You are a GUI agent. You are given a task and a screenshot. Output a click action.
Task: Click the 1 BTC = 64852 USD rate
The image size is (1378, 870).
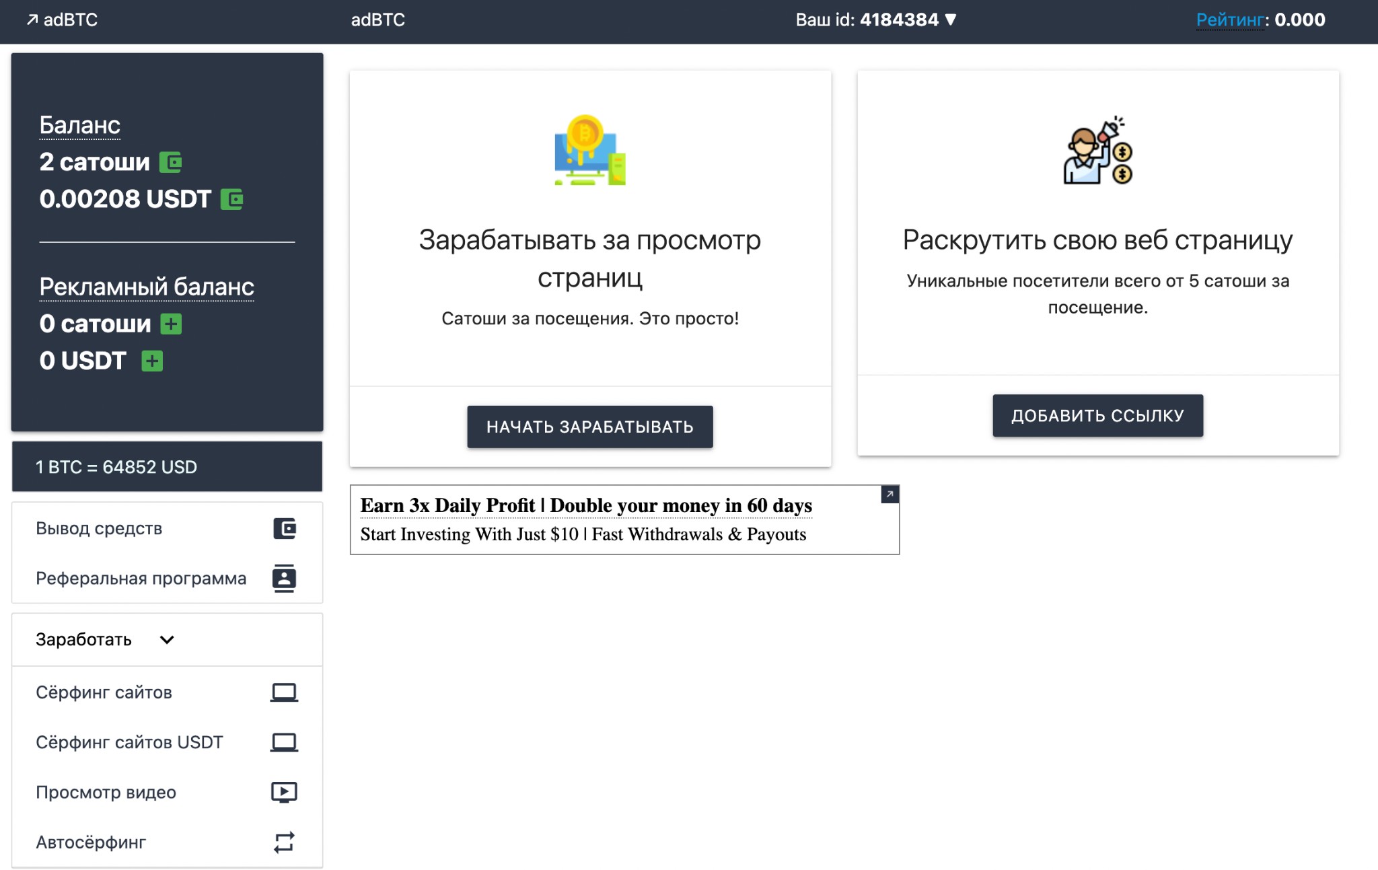pos(116,467)
